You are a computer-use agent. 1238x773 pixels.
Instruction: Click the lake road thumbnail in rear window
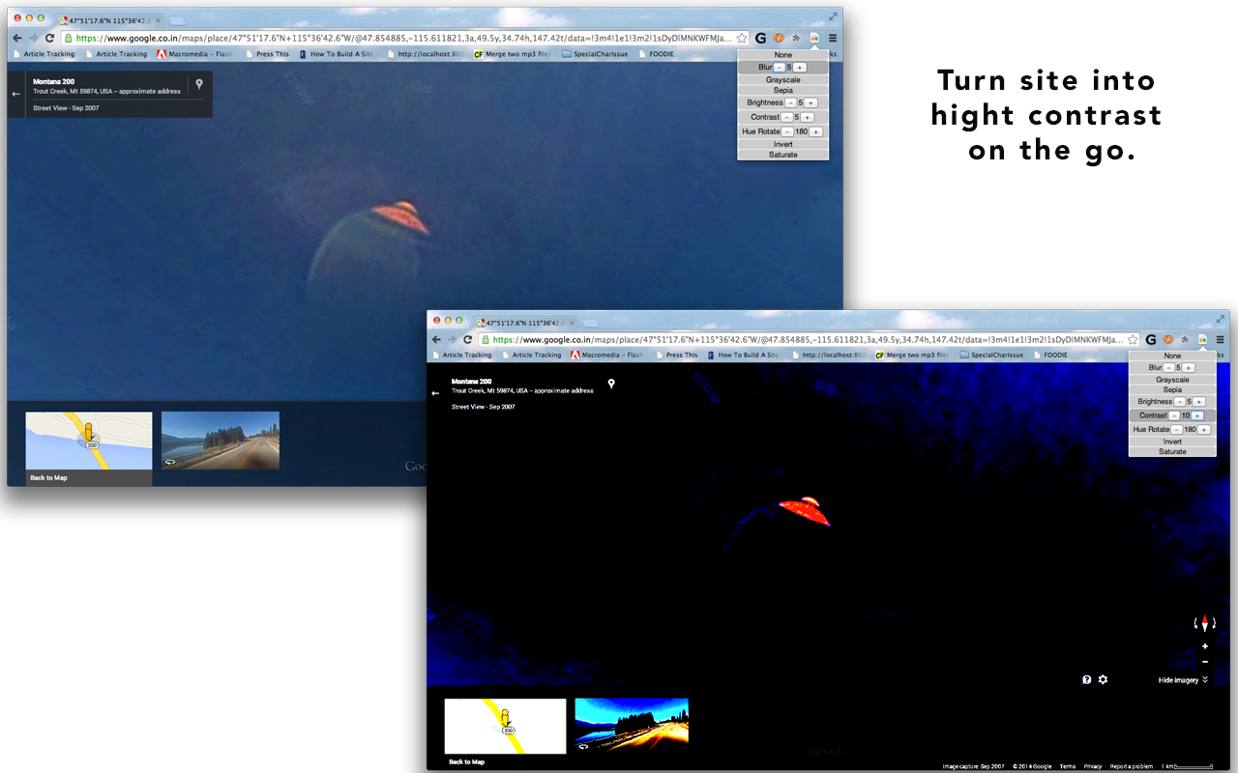[221, 441]
